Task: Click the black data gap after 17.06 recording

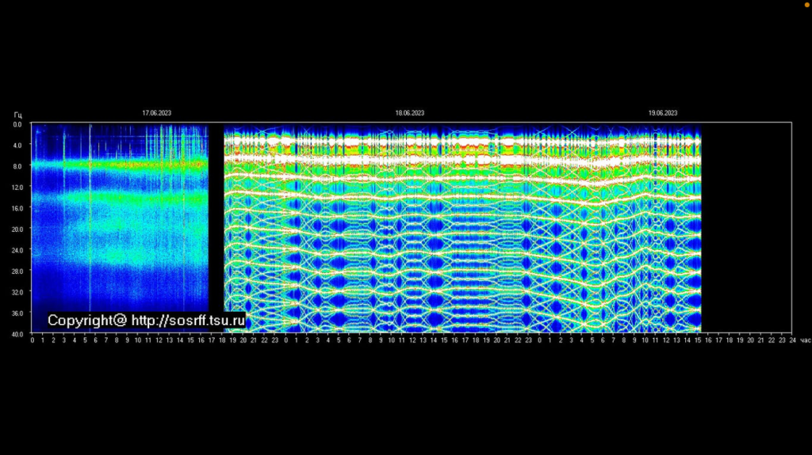Action: pyautogui.click(x=216, y=228)
